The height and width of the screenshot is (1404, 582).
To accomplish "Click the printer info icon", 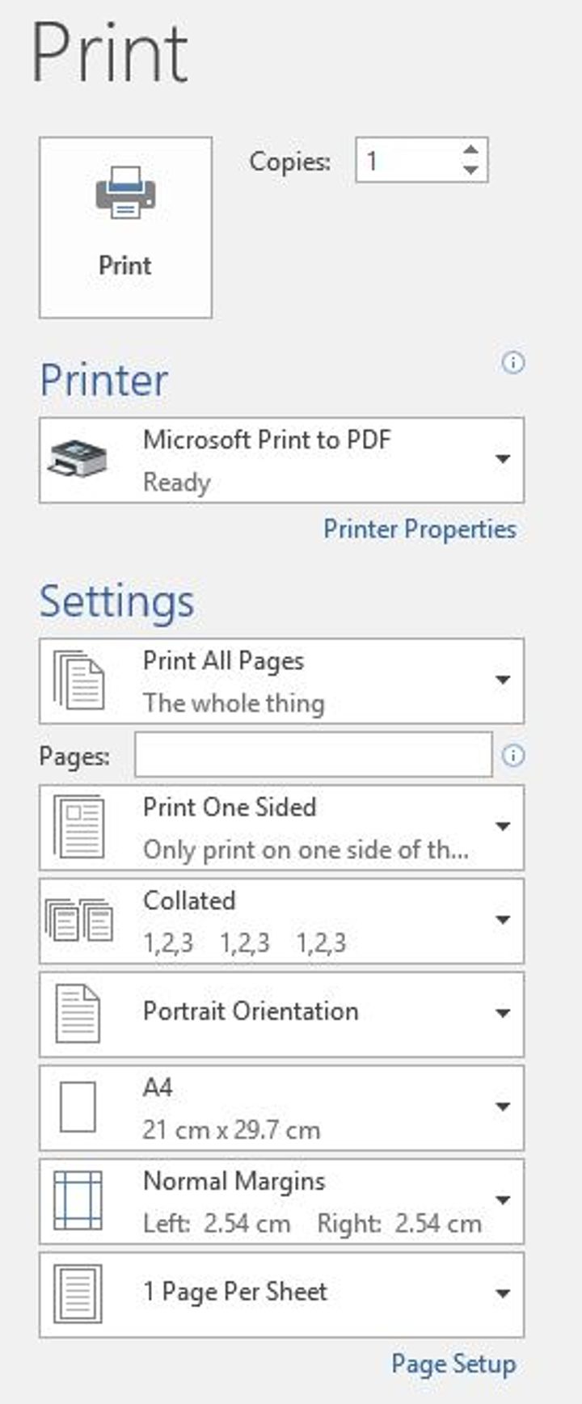I will coord(513,363).
